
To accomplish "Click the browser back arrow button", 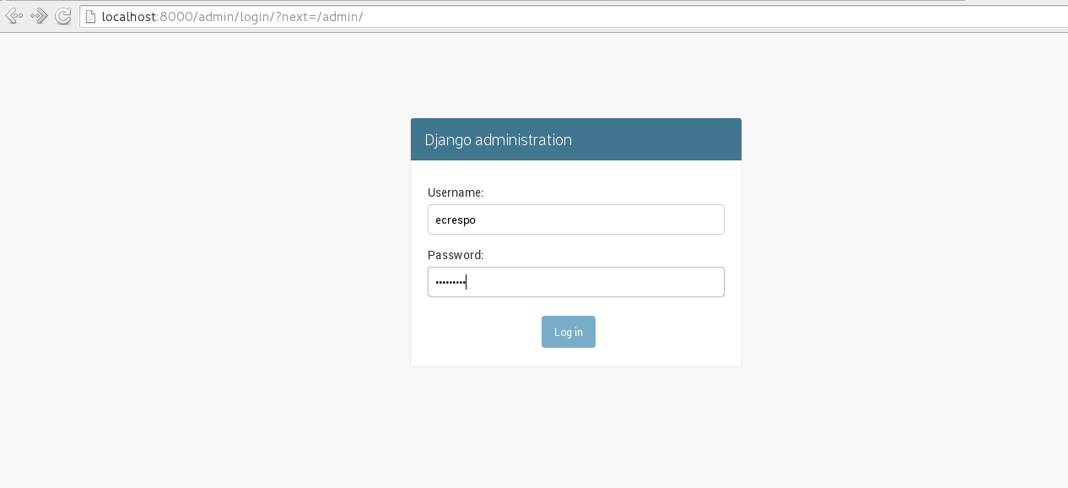I will (13, 16).
